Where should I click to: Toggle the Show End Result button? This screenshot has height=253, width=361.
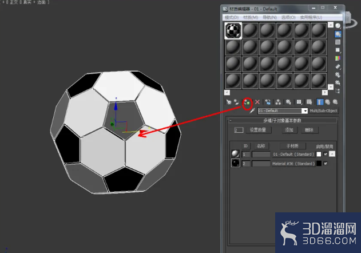pyautogui.click(x=320, y=102)
